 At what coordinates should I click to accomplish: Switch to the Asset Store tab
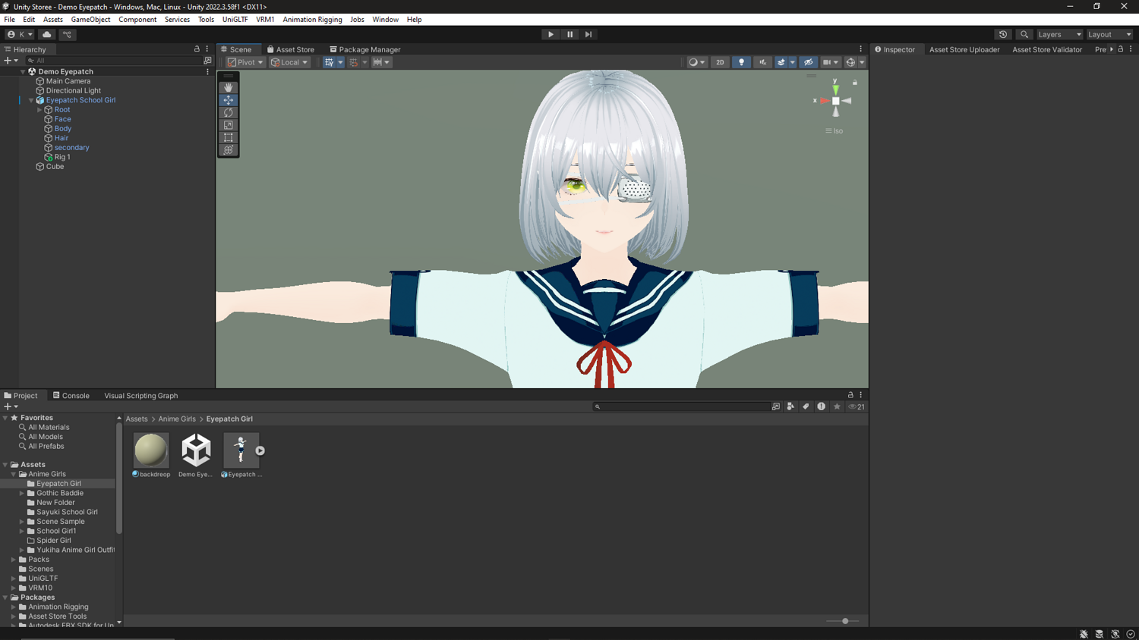tap(290, 49)
